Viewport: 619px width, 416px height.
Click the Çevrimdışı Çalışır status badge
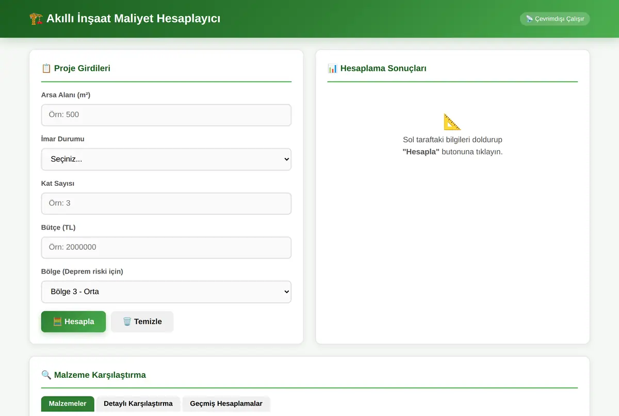click(x=555, y=19)
